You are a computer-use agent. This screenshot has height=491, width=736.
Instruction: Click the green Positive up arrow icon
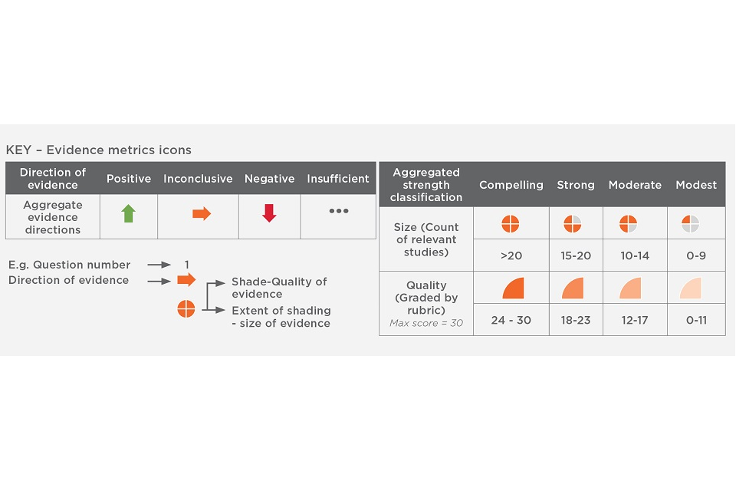tap(128, 214)
